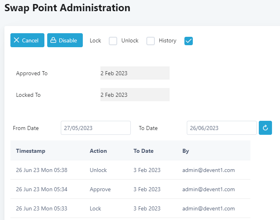
Task: Select the Locked To date field
Action: point(135,95)
